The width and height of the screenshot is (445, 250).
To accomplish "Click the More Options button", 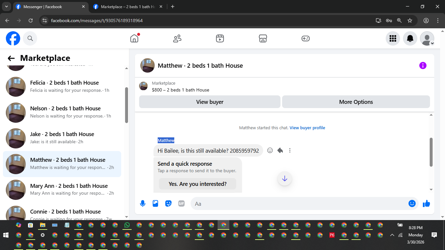I will [x=356, y=102].
